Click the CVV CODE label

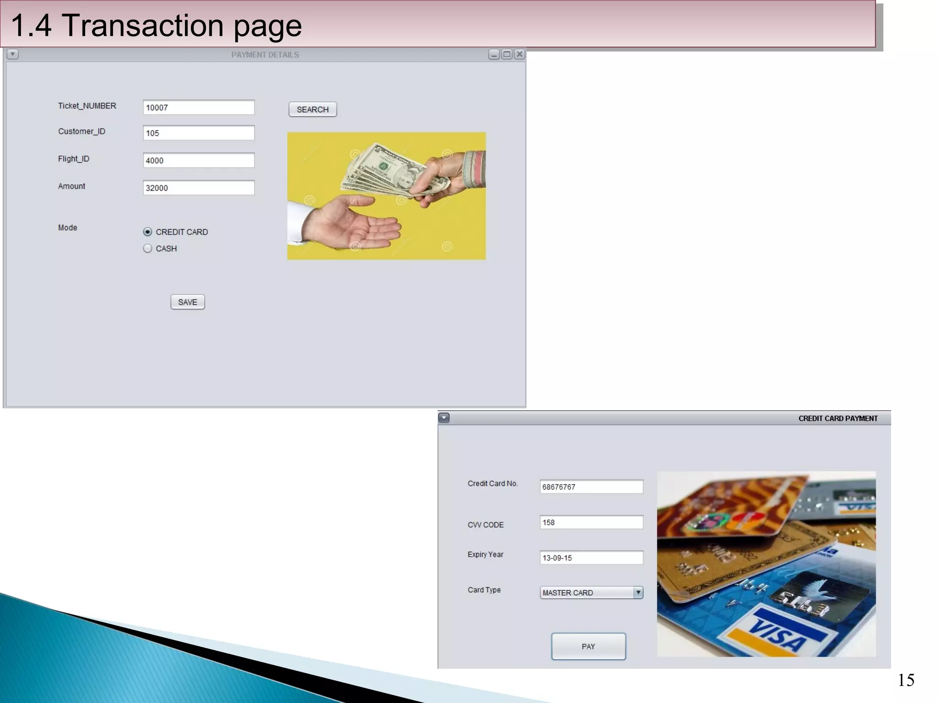coord(485,525)
